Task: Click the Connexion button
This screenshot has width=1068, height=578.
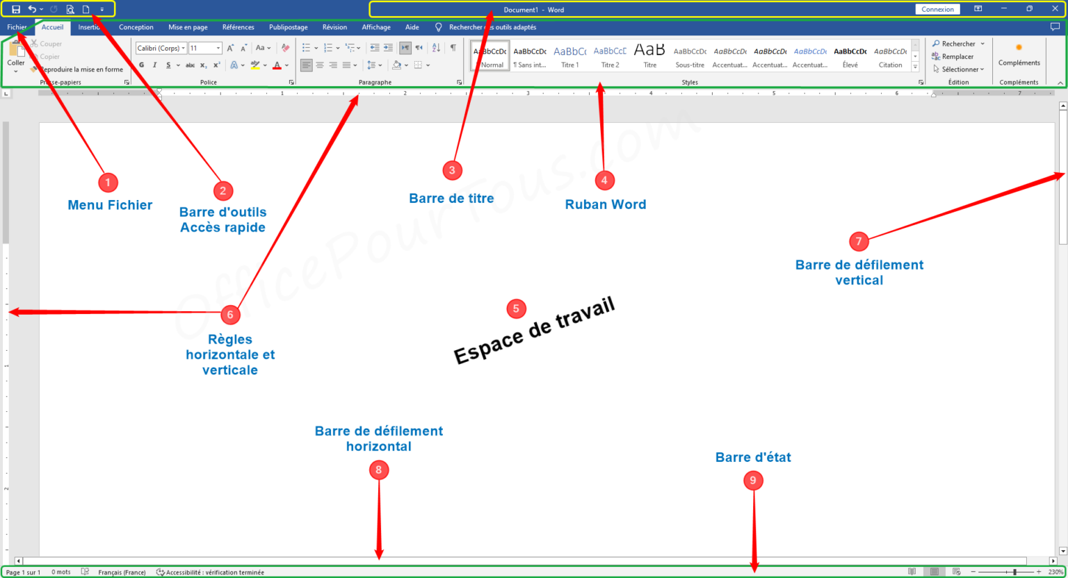Action: (x=937, y=9)
